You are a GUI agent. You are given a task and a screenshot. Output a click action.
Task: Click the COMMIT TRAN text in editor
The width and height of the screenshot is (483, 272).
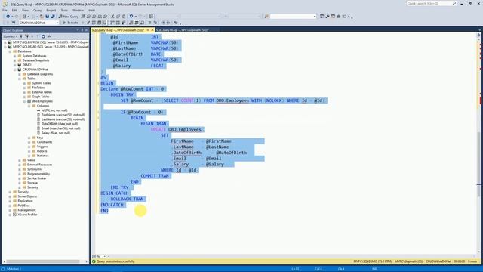155,176
